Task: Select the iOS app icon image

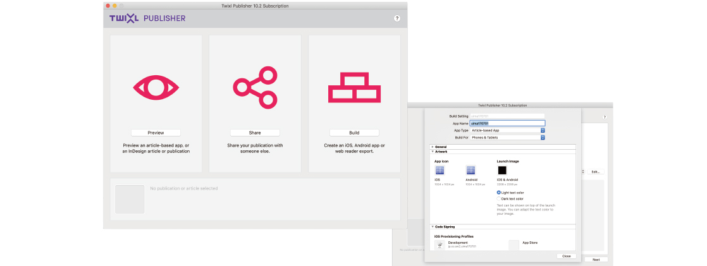Action: coord(440,171)
